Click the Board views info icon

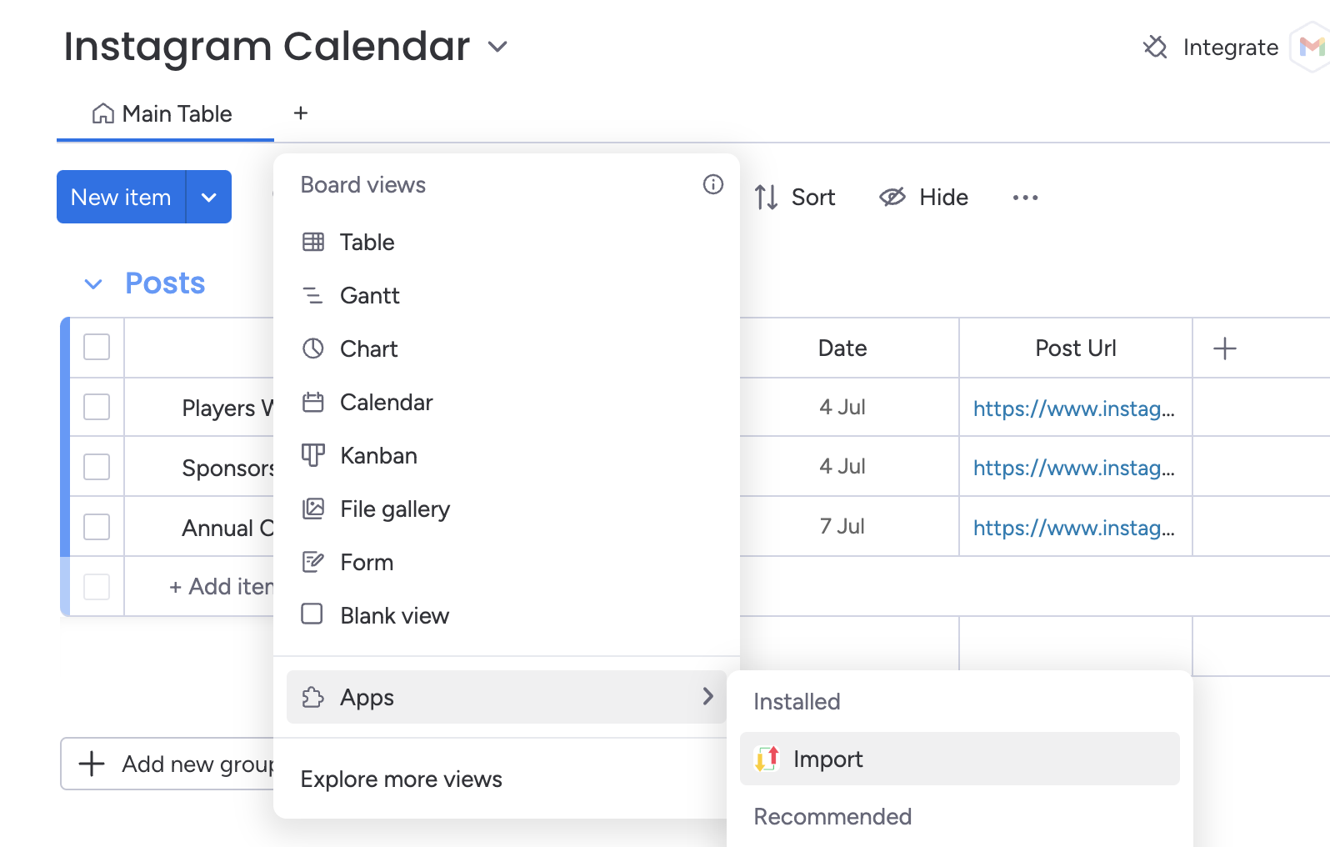(x=712, y=184)
